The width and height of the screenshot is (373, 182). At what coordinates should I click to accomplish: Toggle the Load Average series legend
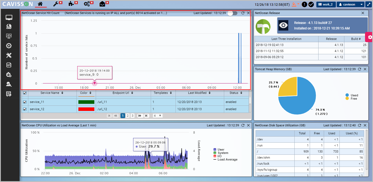[225, 159]
